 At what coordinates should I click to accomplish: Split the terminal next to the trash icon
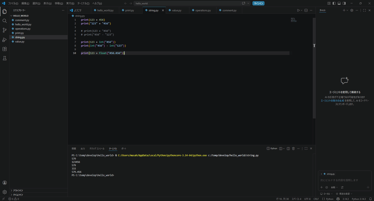[x=288, y=149]
